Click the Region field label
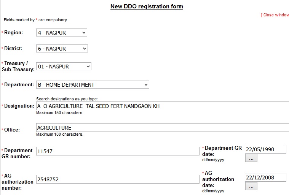This screenshot has width=289, height=195. point(13,33)
